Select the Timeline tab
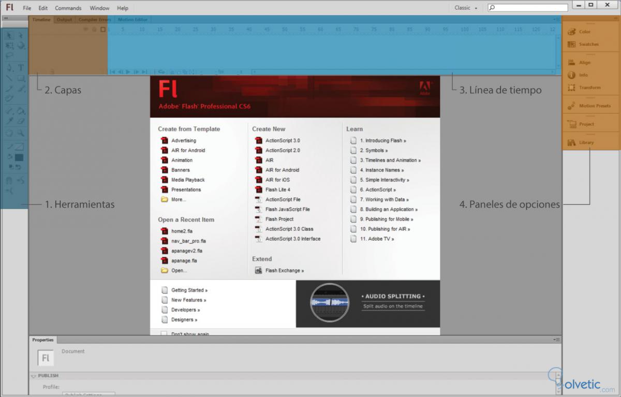Screen dimensions: 621x397 pos(41,20)
